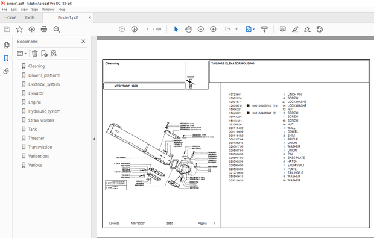
Task: Go to the next page
Action: (x=135, y=29)
